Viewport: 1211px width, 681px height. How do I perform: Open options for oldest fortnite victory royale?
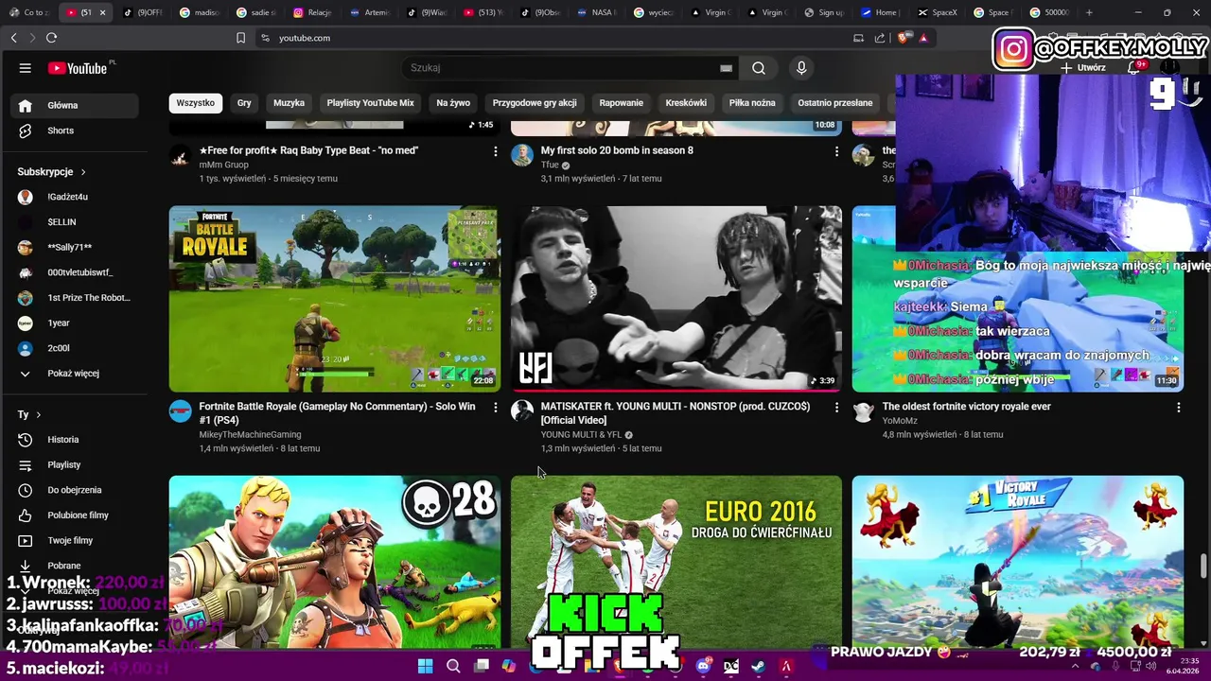1178,408
